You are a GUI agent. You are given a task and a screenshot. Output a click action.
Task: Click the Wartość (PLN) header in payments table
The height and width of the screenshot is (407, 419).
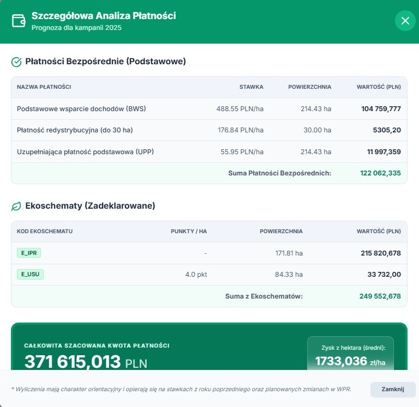coord(379,87)
